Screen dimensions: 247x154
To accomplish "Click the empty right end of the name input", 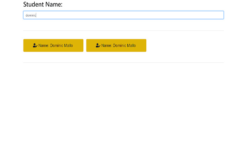I will (208, 15).
